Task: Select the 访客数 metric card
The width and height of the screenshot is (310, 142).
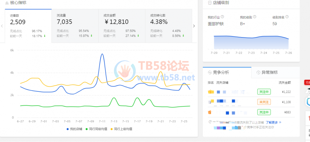Action: click(28, 26)
